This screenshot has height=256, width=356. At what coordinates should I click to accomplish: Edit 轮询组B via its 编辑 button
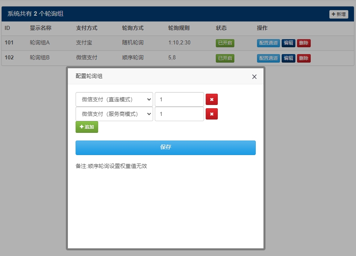(x=288, y=58)
